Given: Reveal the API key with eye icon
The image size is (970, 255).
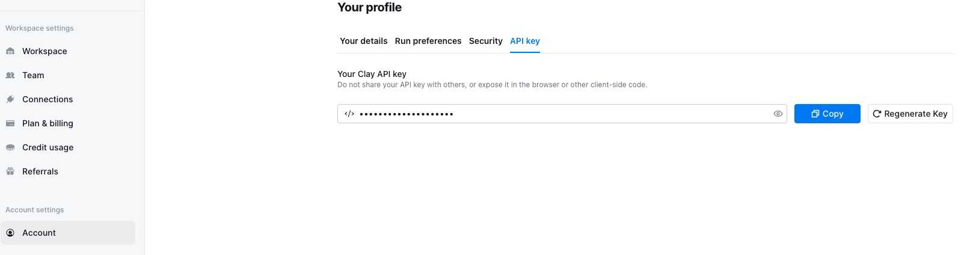Looking at the screenshot, I should (778, 114).
